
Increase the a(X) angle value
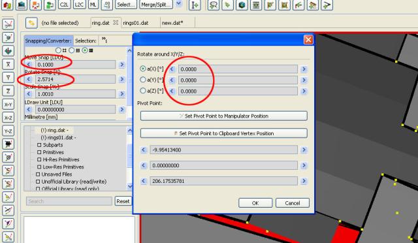pyautogui.click(x=304, y=69)
